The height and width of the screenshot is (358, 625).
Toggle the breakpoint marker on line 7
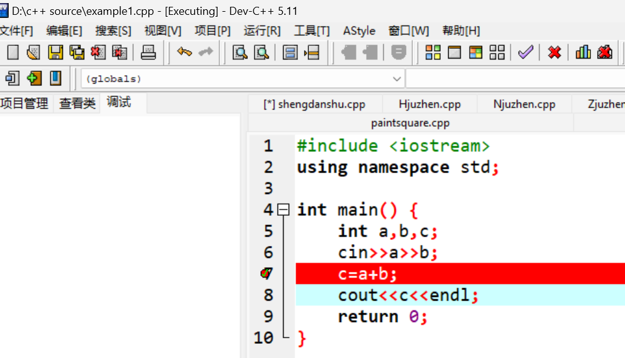click(x=266, y=273)
